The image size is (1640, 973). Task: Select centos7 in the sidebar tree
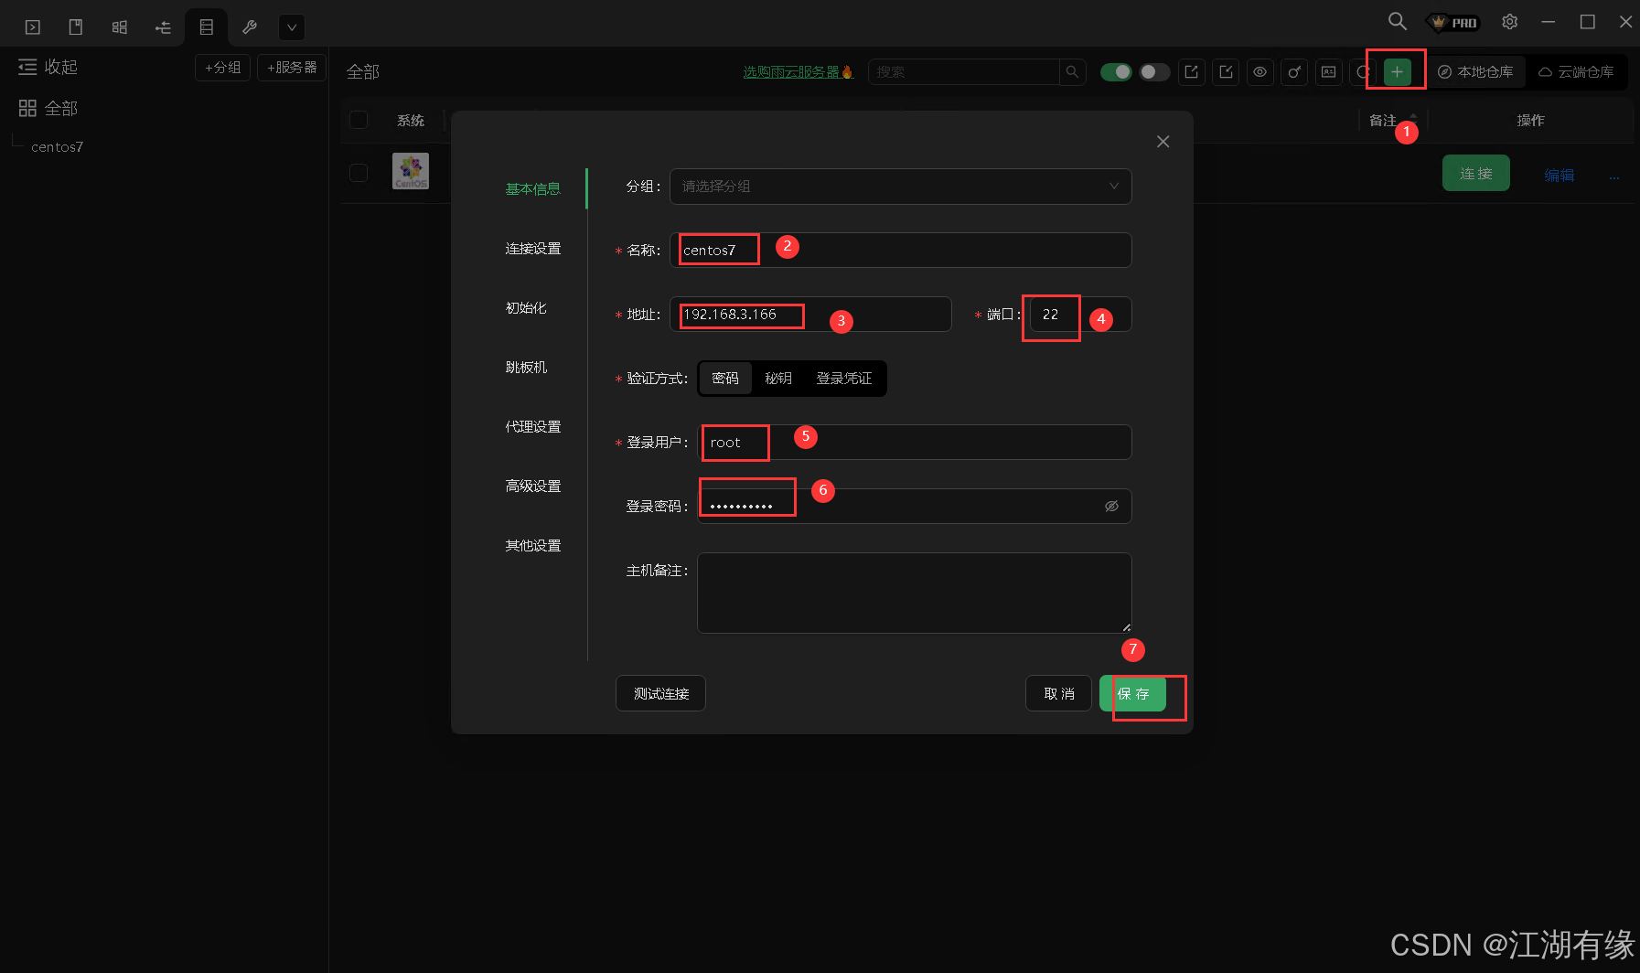click(57, 147)
